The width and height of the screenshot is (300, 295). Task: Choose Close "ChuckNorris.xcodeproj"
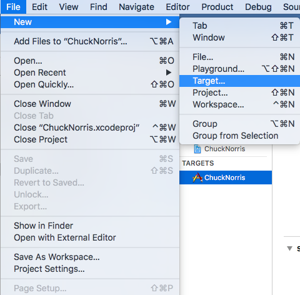click(x=90, y=127)
